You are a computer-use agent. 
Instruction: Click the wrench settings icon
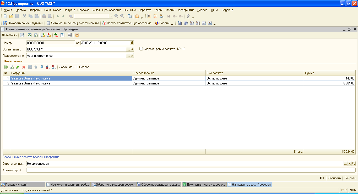(x=188, y=16)
